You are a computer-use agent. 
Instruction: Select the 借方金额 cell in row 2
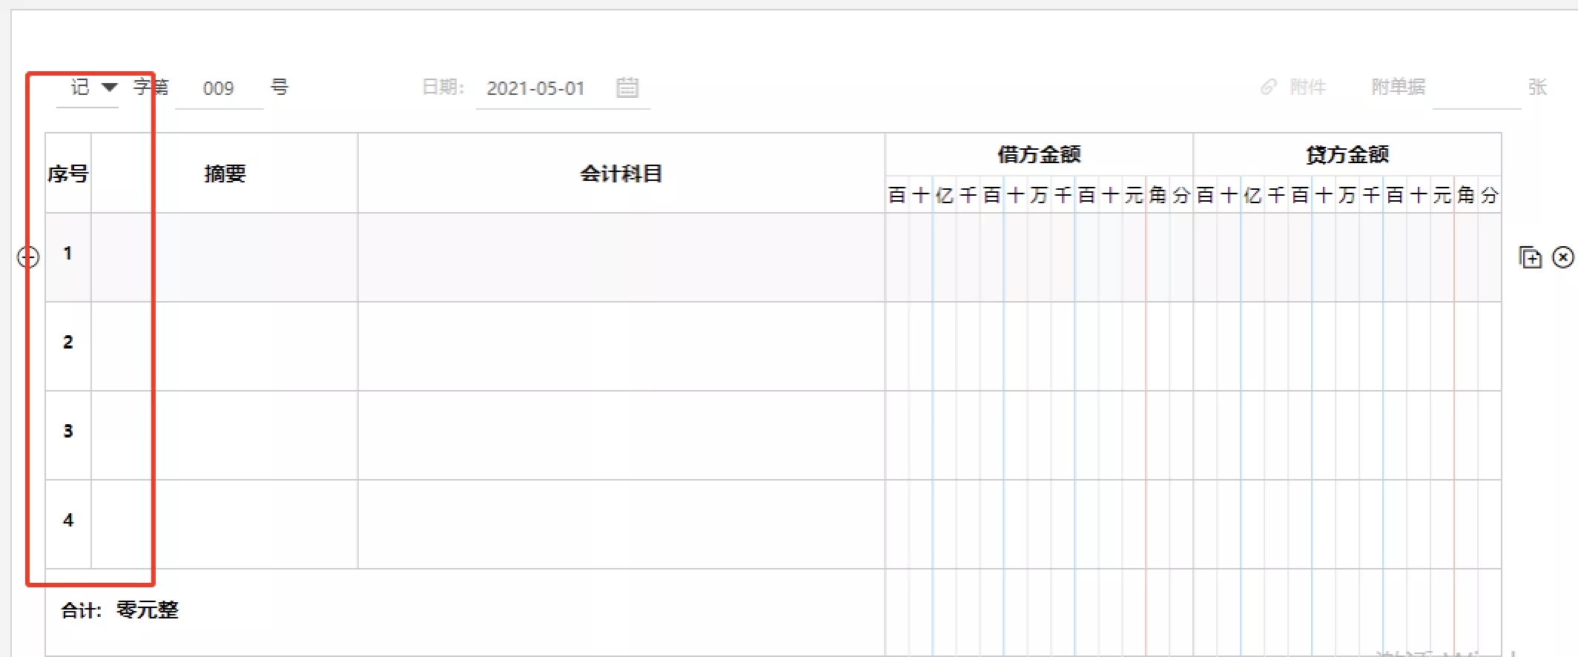pyautogui.click(x=1039, y=346)
